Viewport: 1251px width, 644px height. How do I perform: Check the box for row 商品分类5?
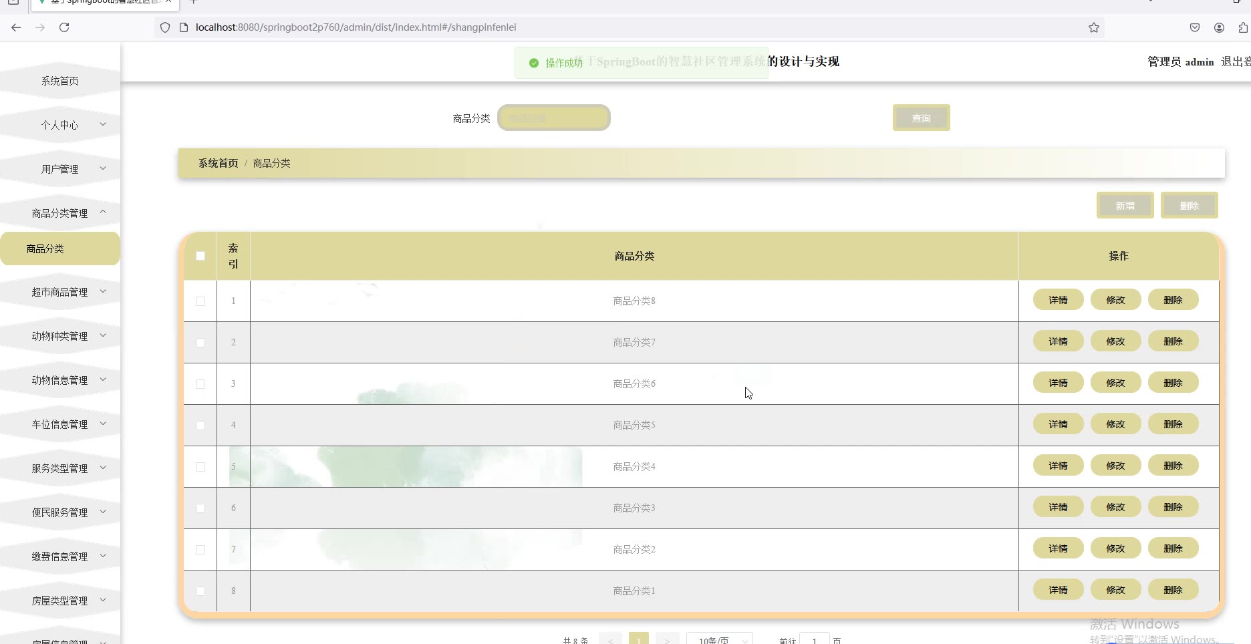tap(200, 426)
